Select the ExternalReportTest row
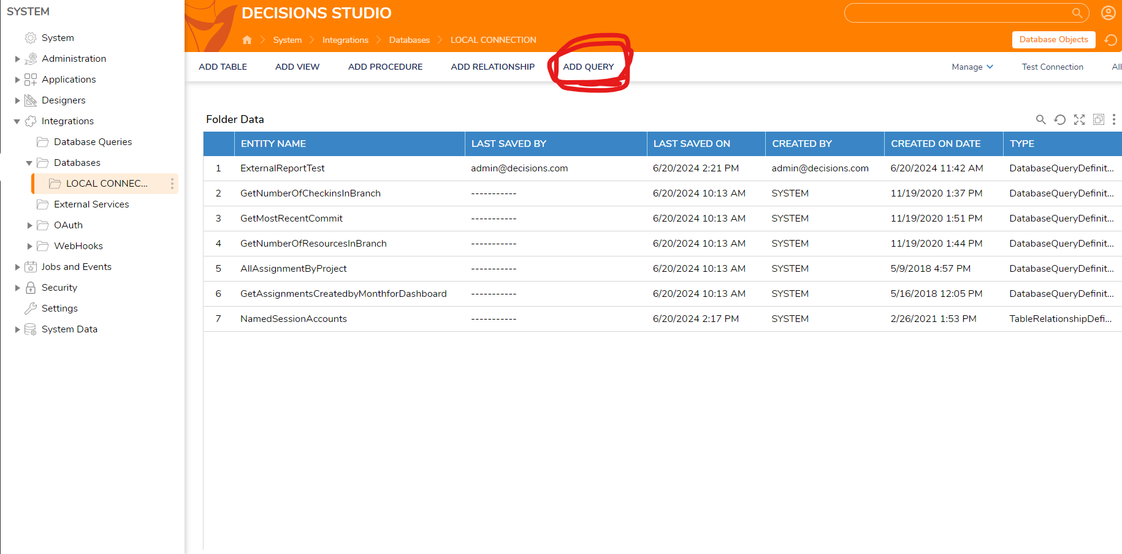Viewport: 1122px width, 554px height. pyautogui.click(x=663, y=168)
